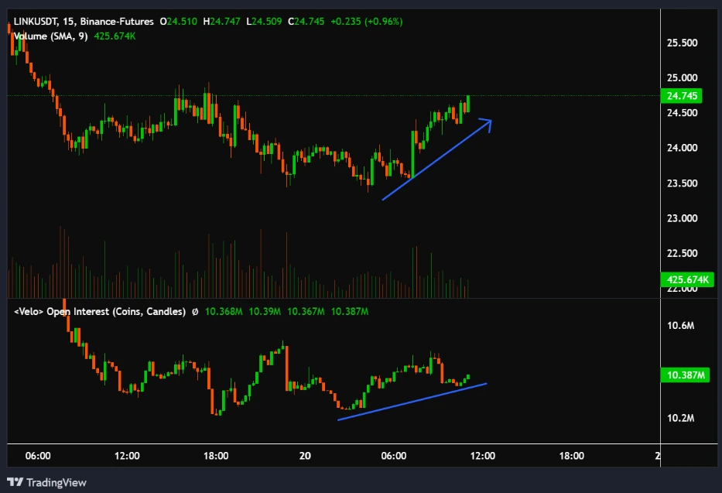This screenshot has height=493, width=722.
Task: Click the 06:00 time label at the left end
Action: pos(38,456)
